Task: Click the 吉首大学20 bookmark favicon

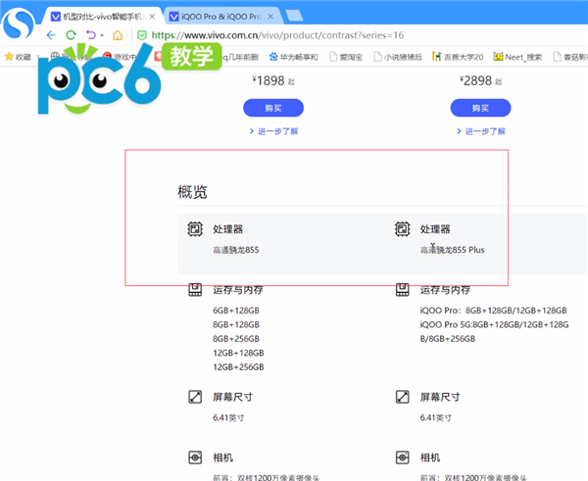Action: (436, 57)
